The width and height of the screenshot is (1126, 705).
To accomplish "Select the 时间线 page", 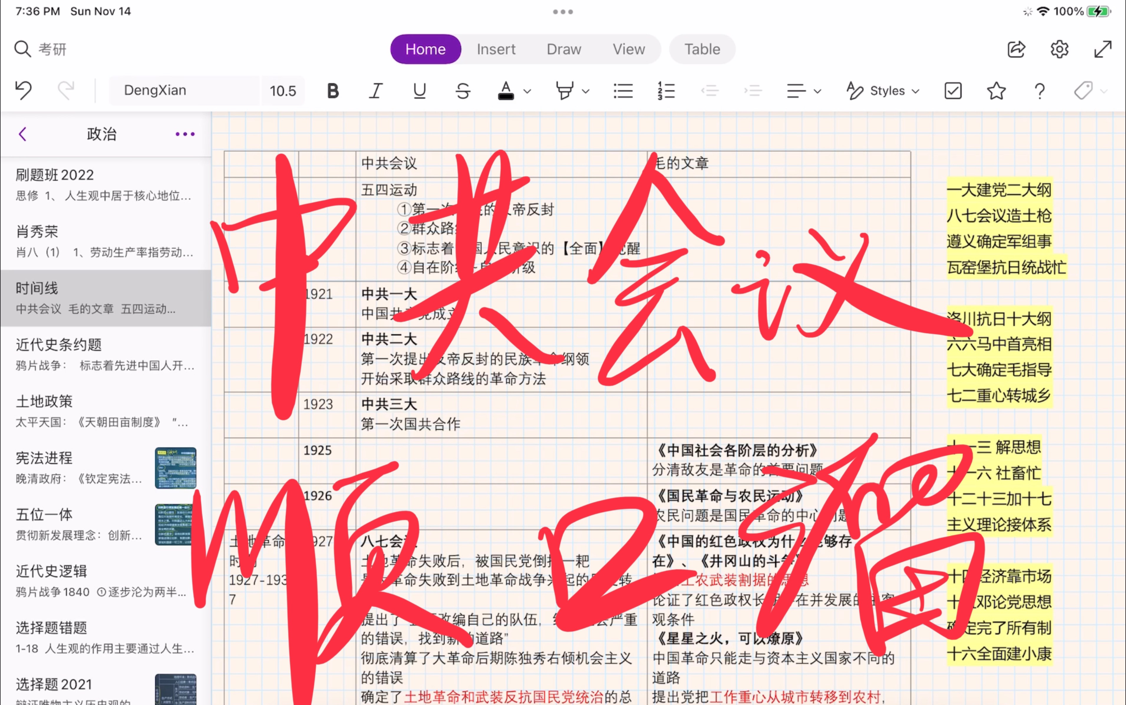I will click(106, 298).
